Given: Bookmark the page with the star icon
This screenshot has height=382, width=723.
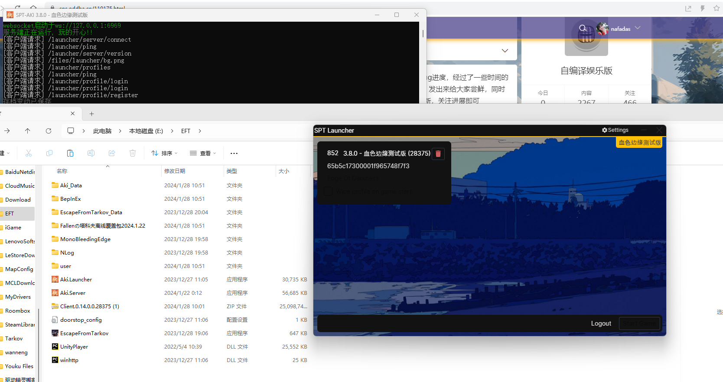Looking at the screenshot, I should pos(716,8).
